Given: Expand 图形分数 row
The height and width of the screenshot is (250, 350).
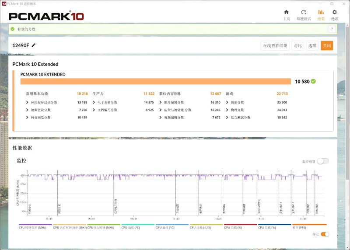Looking at the screenshot, I should coord(227,102).
